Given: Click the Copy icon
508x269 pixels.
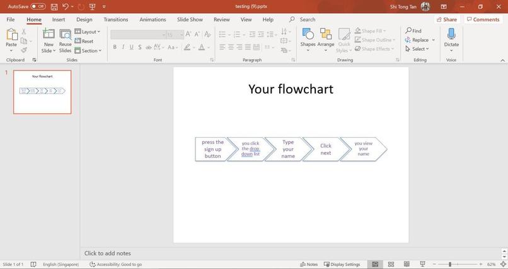Looking at the screenshot, I should [24, 41].
